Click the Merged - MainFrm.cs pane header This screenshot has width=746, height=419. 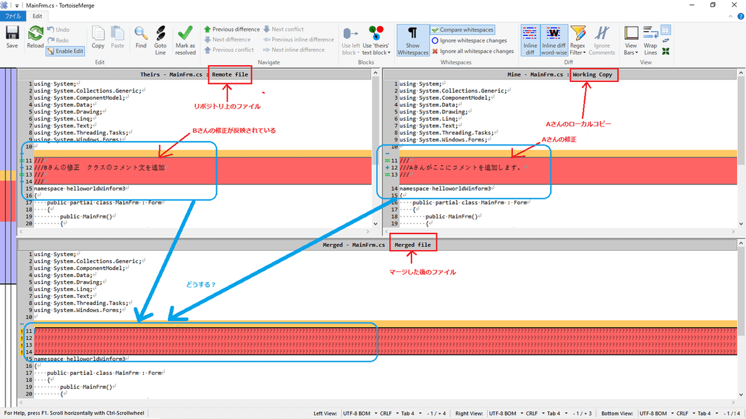(x=377, y=245)
